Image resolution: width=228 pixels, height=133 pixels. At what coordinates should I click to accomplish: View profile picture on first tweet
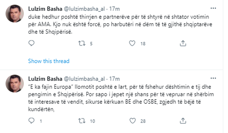click(x=15, y=14)
